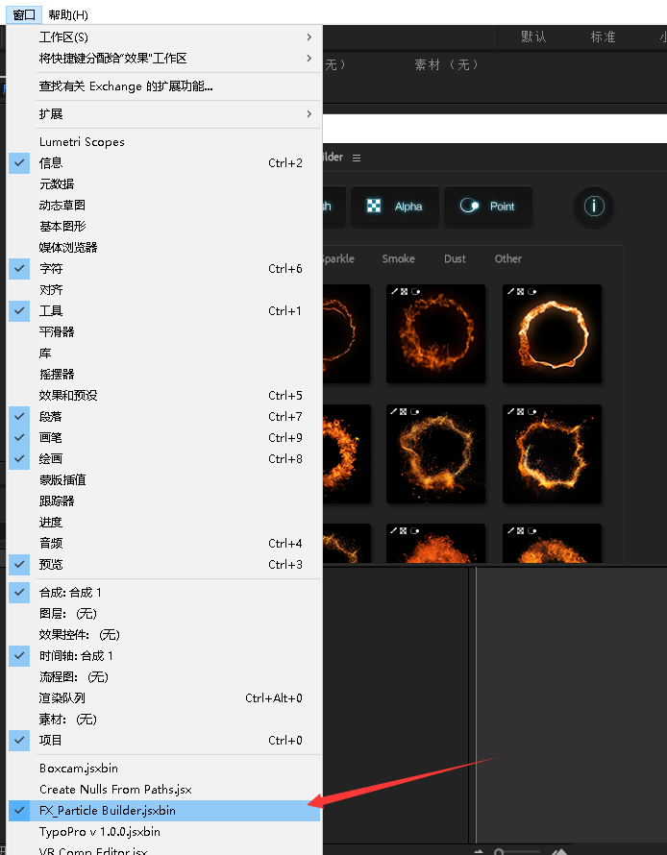667x855 pixels.
Task: Open Lumetri Scopes panel
Action: [x=164, y=142]
